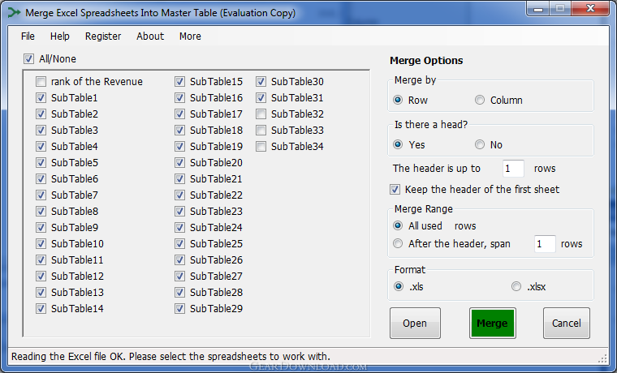Click the green arrow app icon in title bar
Screen dimensions: 617x373
tap(14, 13)
